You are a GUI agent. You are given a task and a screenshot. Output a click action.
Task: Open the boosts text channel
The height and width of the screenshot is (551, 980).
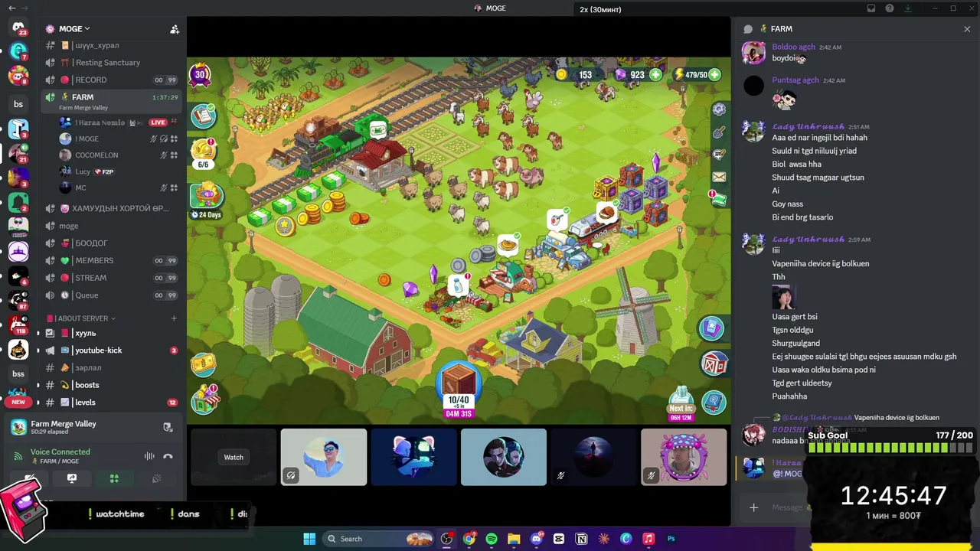(111, 385)
